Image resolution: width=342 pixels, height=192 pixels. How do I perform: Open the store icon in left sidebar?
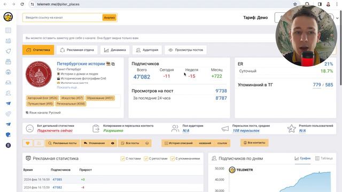[9, 62]
